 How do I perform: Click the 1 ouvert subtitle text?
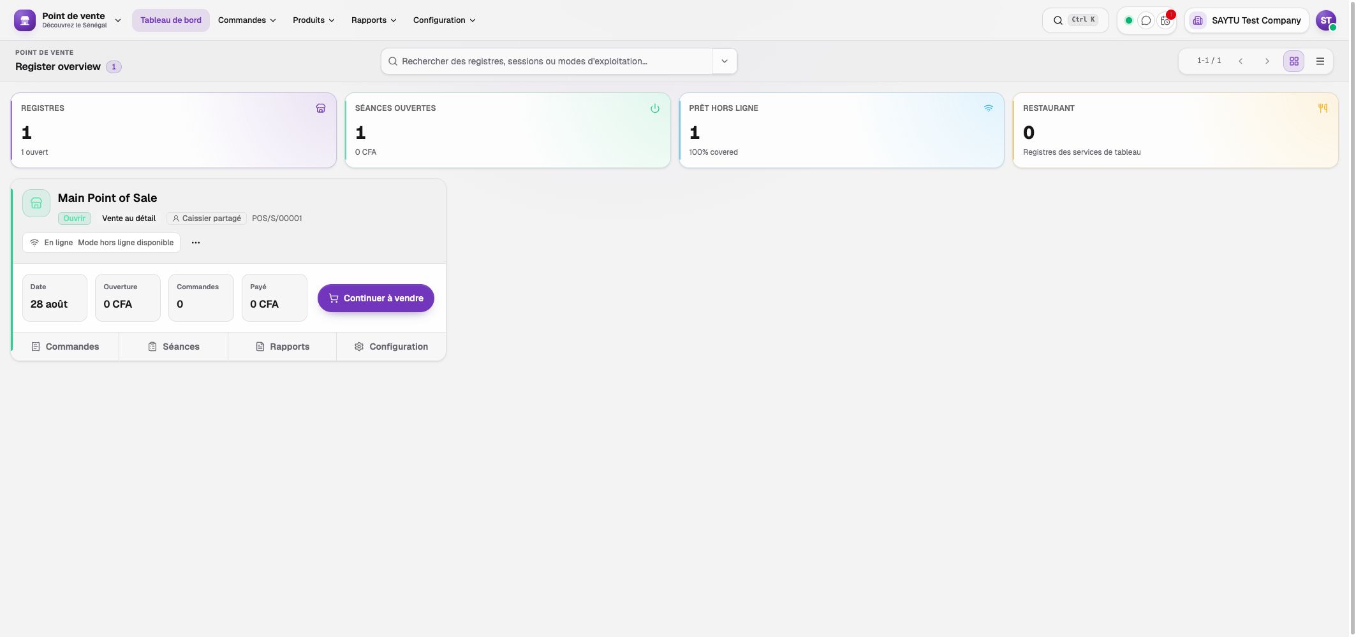click(x=34, y=152)
